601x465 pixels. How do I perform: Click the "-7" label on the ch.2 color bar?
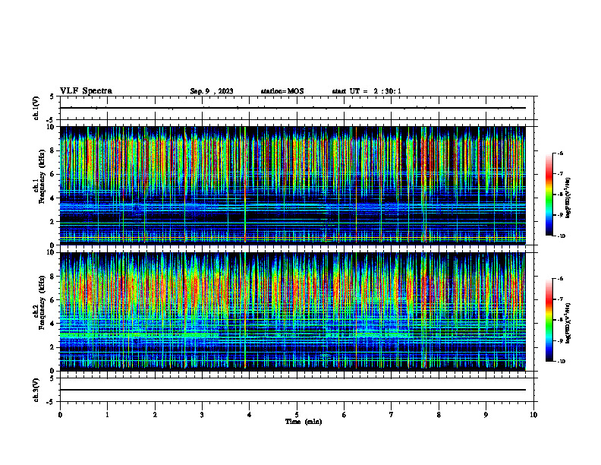click(x=560, y=299)
